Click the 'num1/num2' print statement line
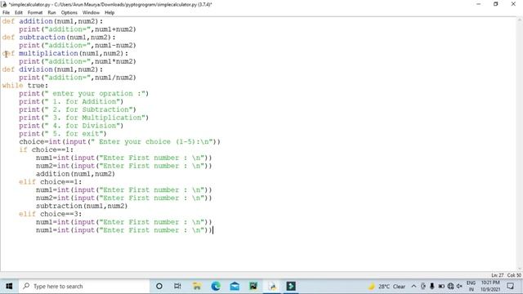This screenshot has height=294, width=523. [78, 78]
